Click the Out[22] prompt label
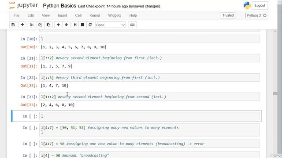Image resolution: width=282 pixels, height=158 pixels. tap(29, 86)
